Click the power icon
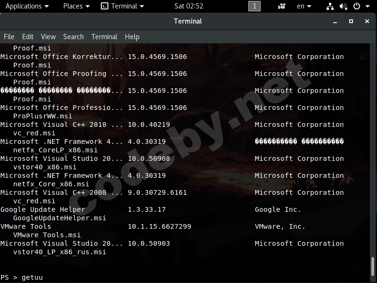 click(x=357, y=6)
